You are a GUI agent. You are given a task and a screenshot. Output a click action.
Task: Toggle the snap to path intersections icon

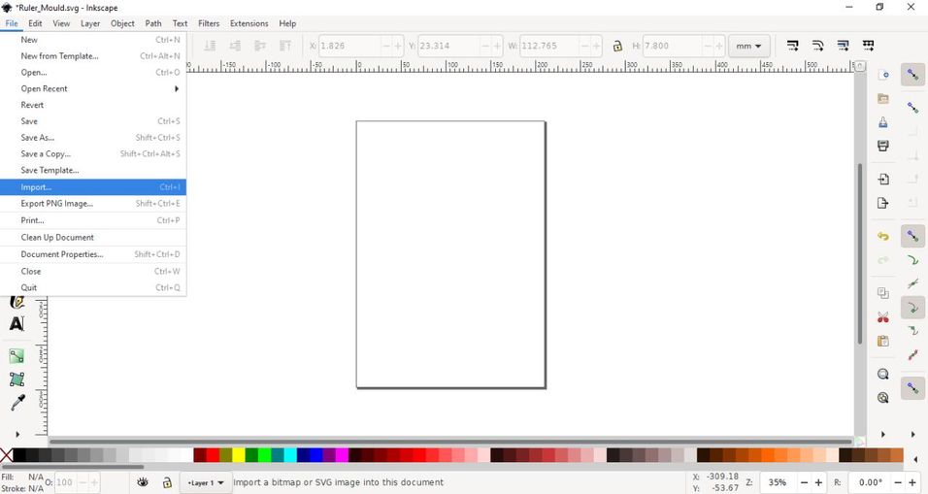tap(913, 283)
